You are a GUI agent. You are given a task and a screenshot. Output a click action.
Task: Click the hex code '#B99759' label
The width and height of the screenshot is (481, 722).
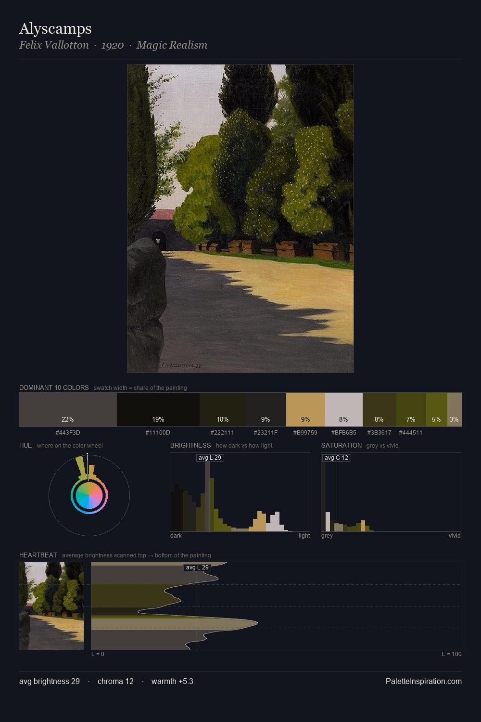(305, 433)
